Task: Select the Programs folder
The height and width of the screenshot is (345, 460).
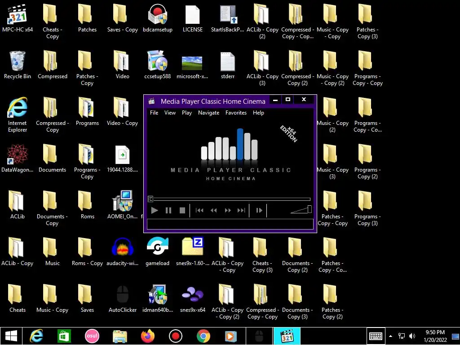Action: (88, 111)
